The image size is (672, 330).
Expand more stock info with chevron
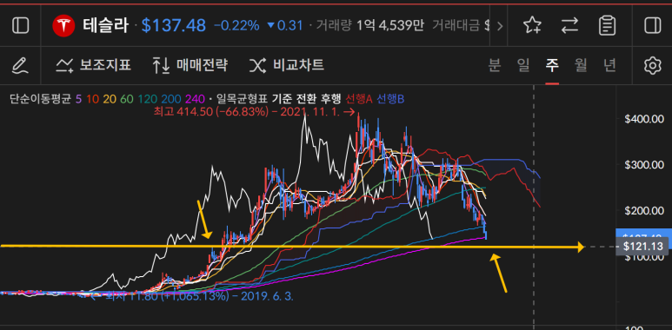point(499,26)
